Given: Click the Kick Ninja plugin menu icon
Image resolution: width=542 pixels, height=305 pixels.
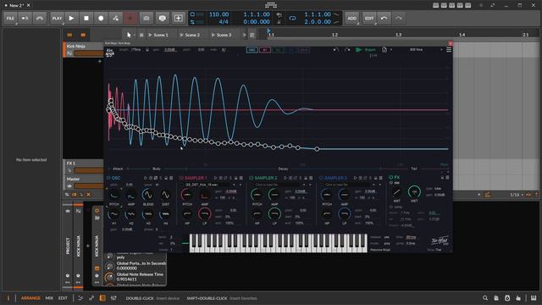Looking at the screenshot, I should 449,50.
